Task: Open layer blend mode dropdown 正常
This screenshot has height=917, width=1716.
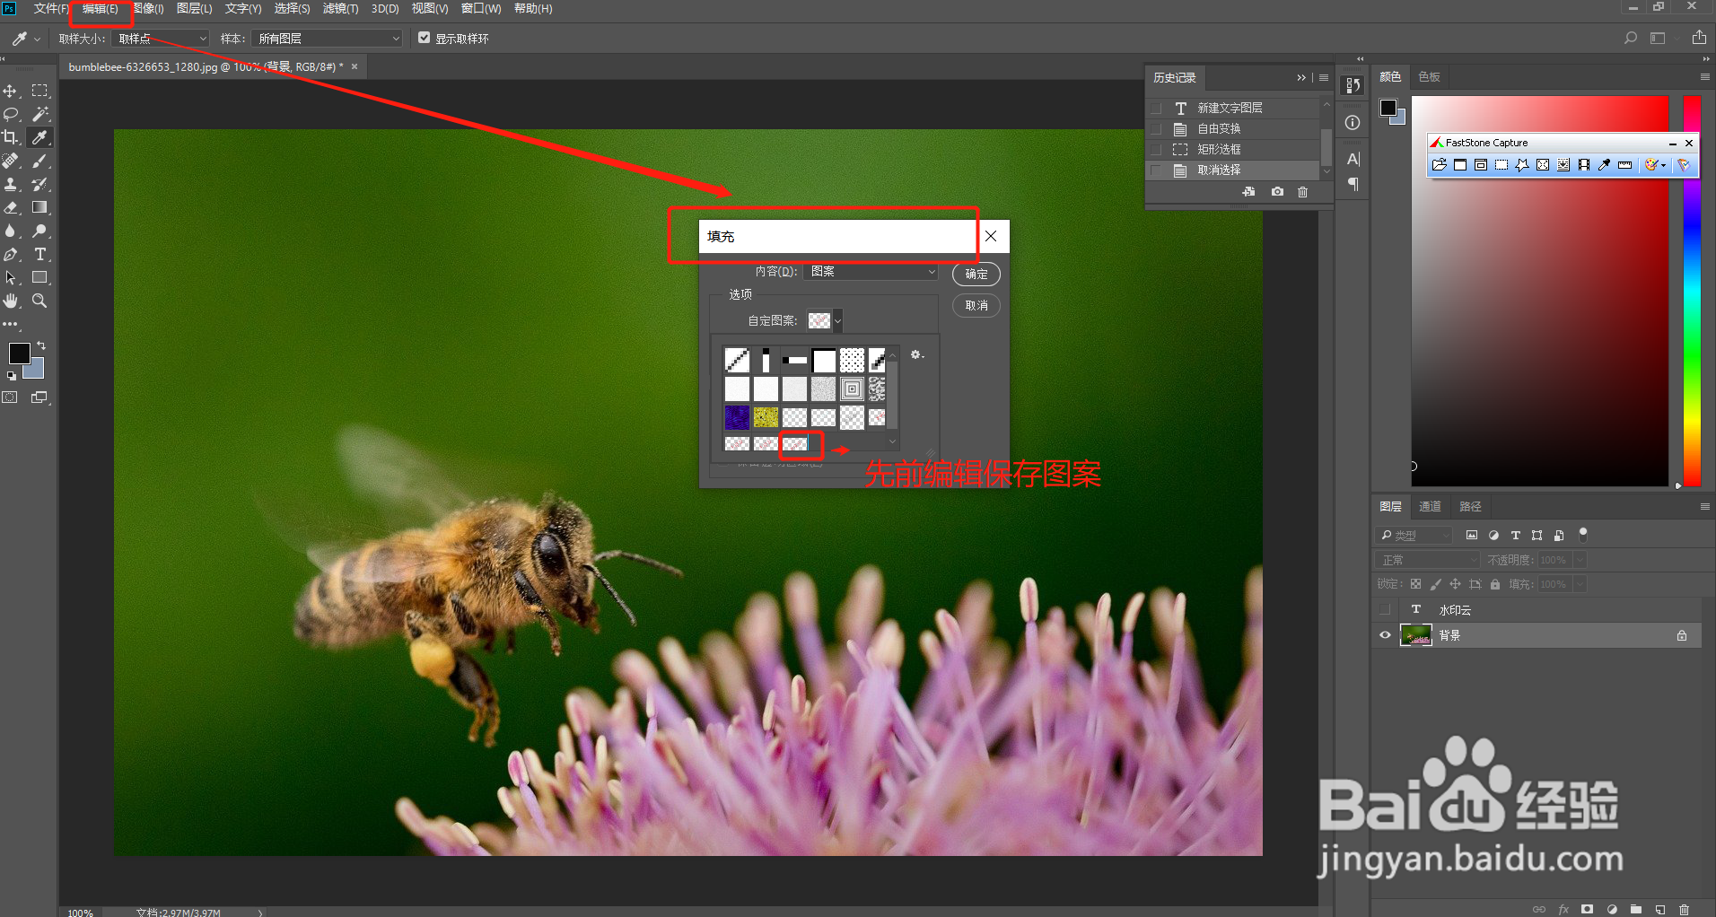Action: [x=1427, y=560]
